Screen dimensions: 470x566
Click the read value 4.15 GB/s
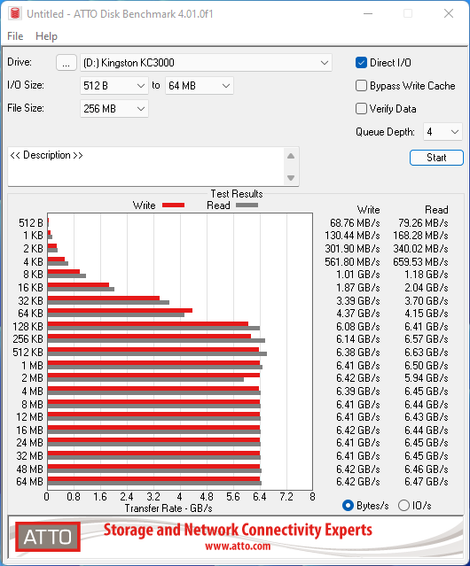coord(427,314)
